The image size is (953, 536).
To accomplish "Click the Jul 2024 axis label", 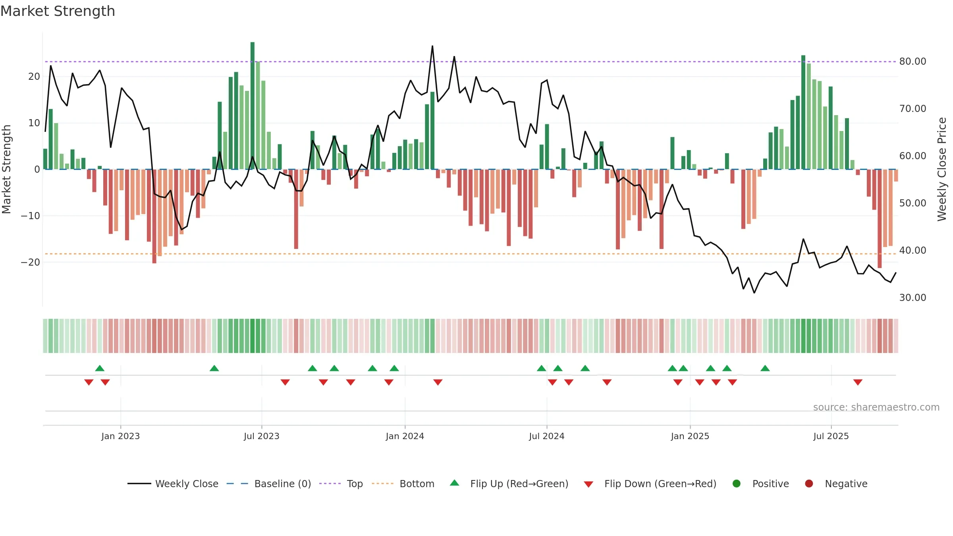I will (547, 436).
